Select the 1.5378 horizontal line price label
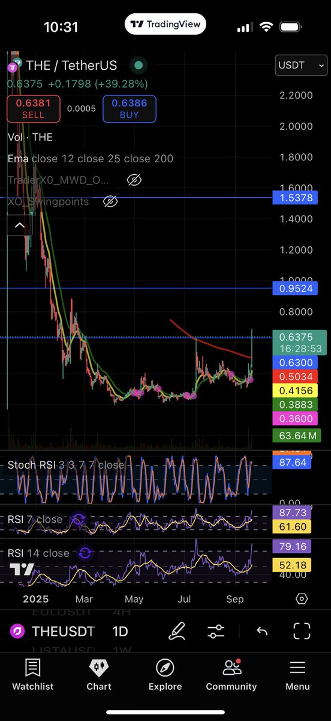Image resolution: width=331 pixels, height=721 pixels. [296, 198]
